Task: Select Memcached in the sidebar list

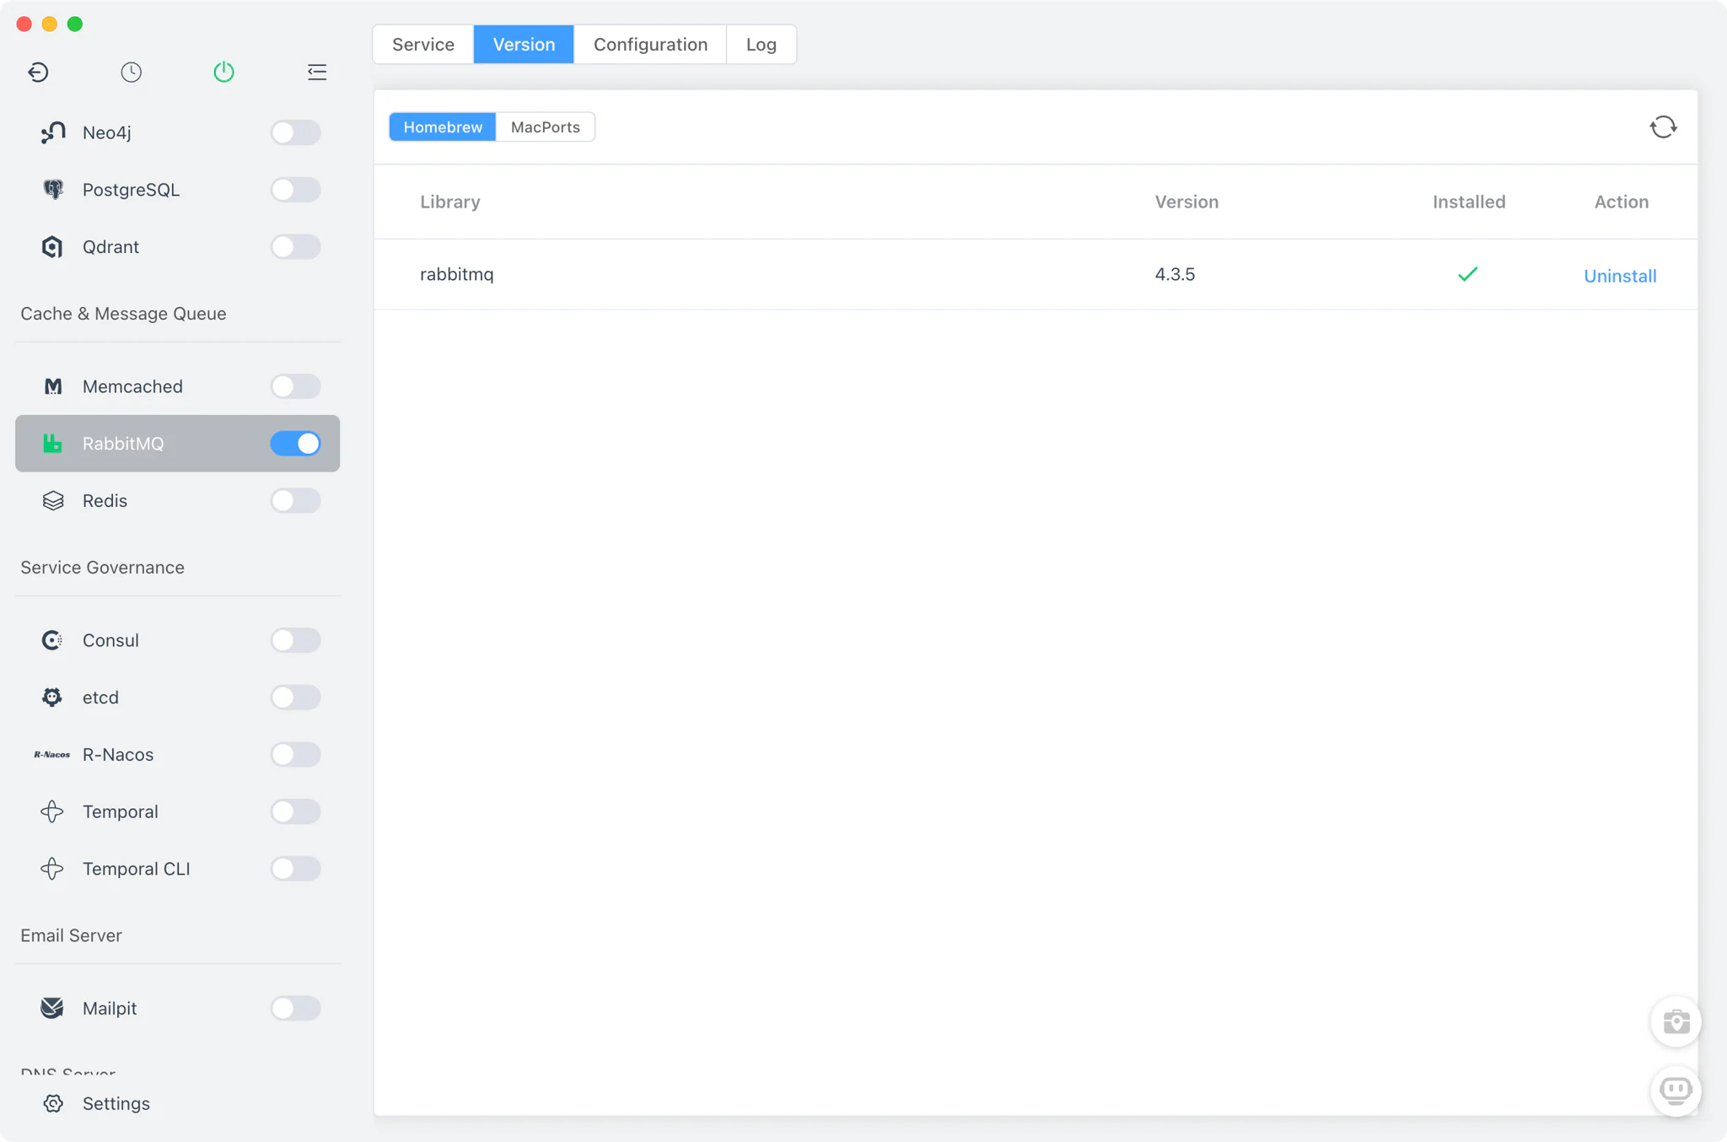Action: 177,386
